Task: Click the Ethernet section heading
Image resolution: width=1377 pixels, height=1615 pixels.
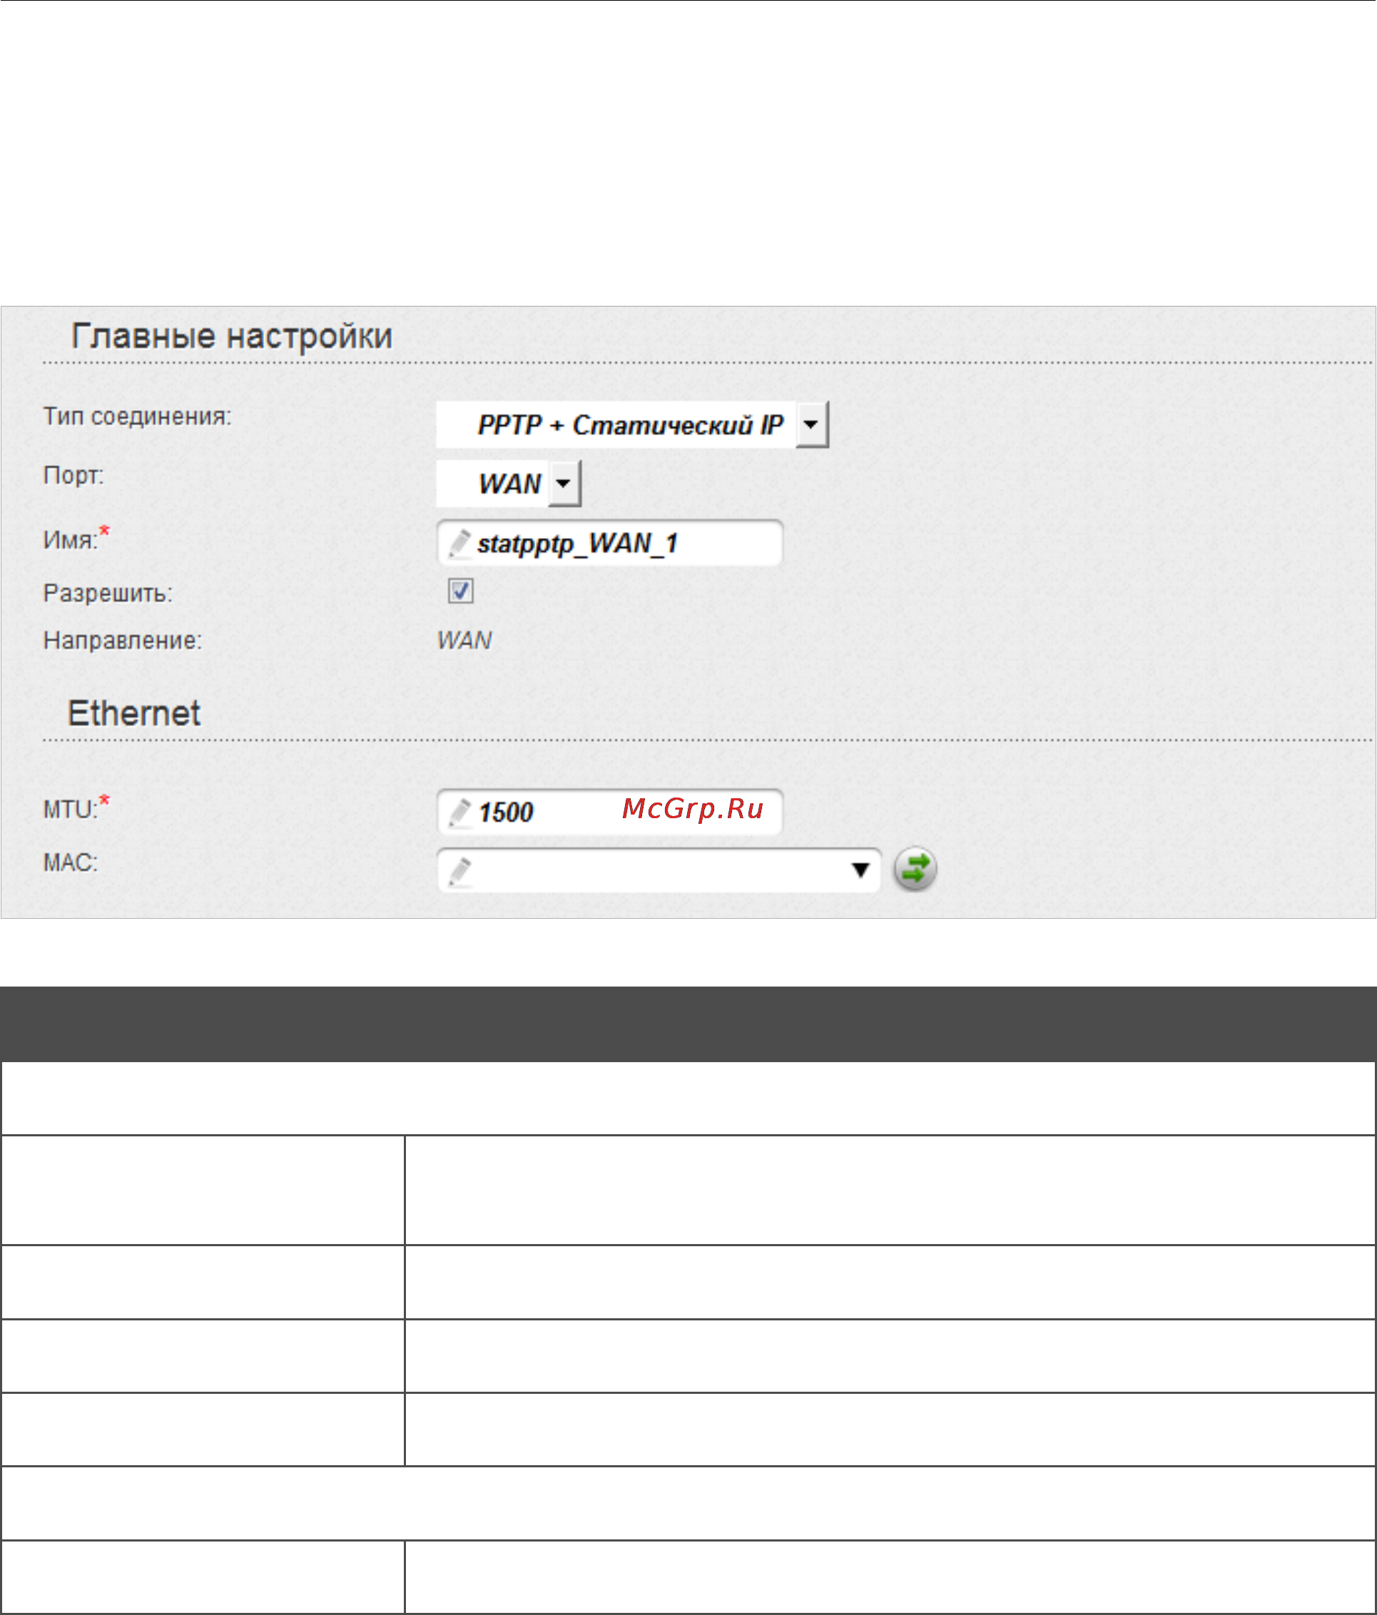Action: [x=134, y=713]
